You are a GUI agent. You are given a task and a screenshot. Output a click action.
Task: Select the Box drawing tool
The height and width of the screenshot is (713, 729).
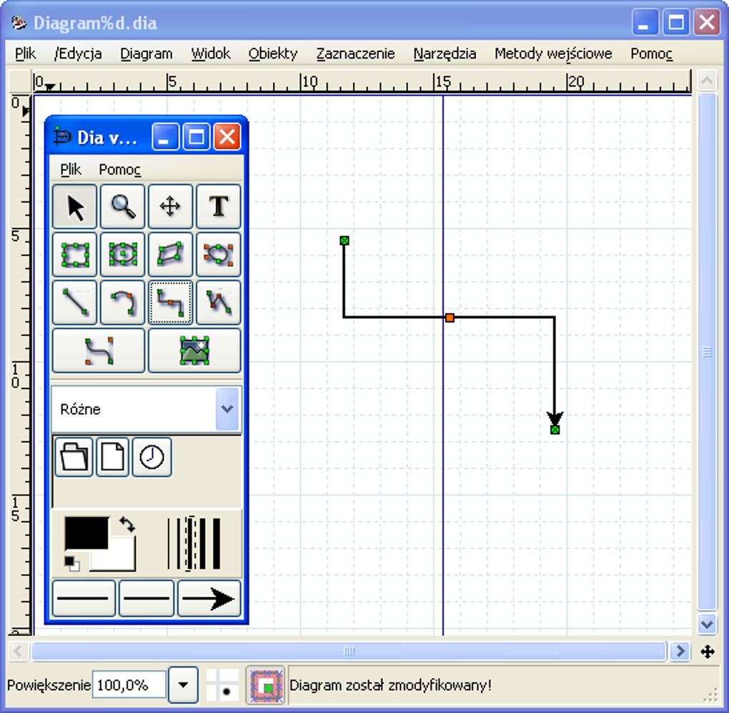pyautogui.click(x=74, y=254)
